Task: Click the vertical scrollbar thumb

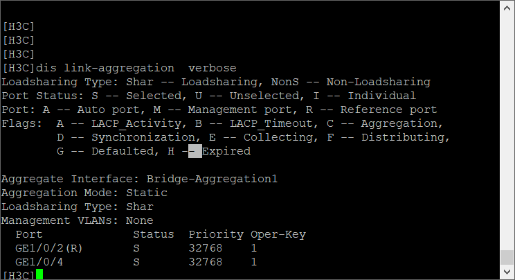Action: point(507,256)
